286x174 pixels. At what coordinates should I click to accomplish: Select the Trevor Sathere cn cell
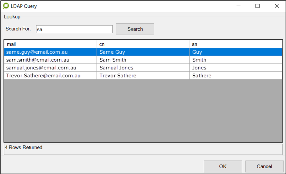pyautogui.click(x=118, y=76)
